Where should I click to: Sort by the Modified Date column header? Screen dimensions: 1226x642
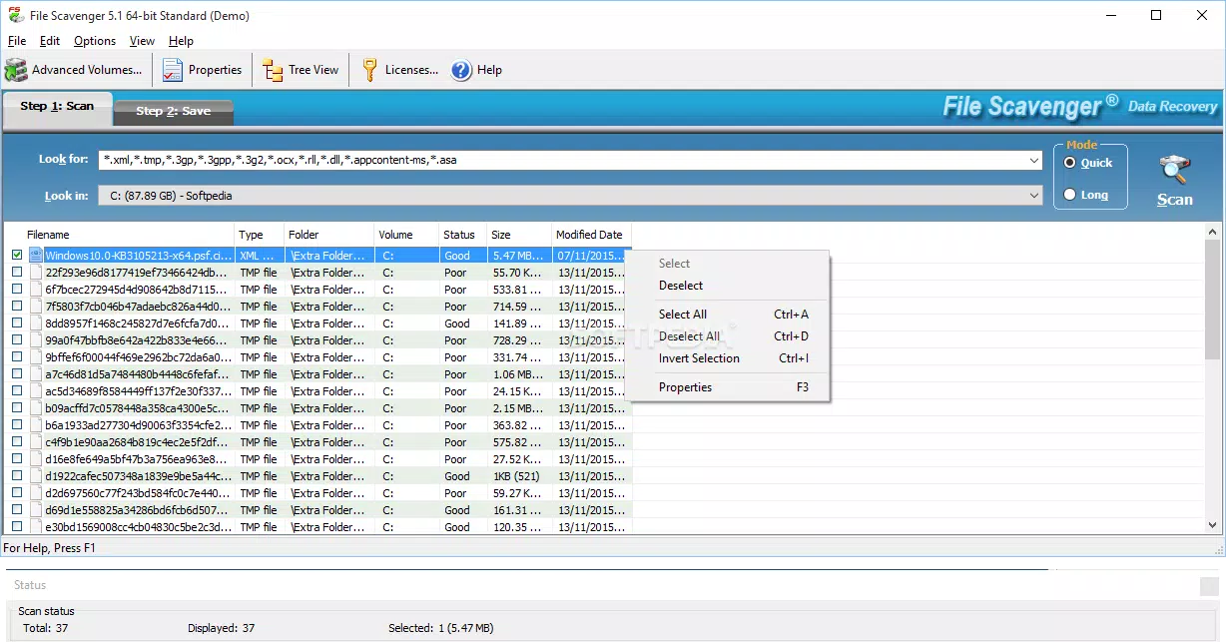coord(592,235)
